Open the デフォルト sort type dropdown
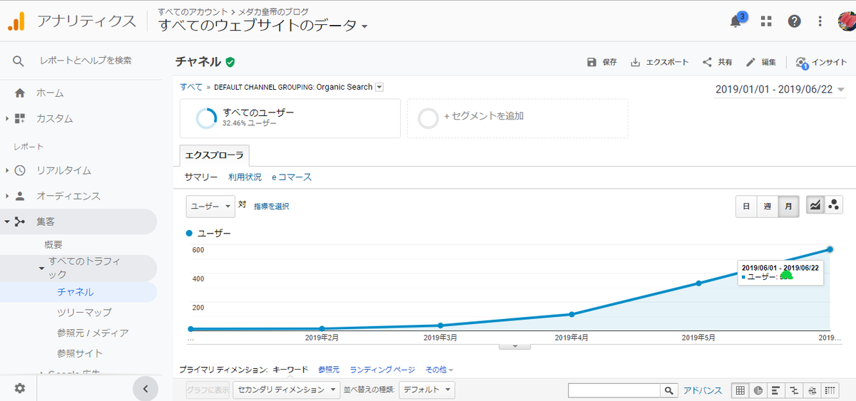The image size is (856, 401). click(x=427, y=390)
